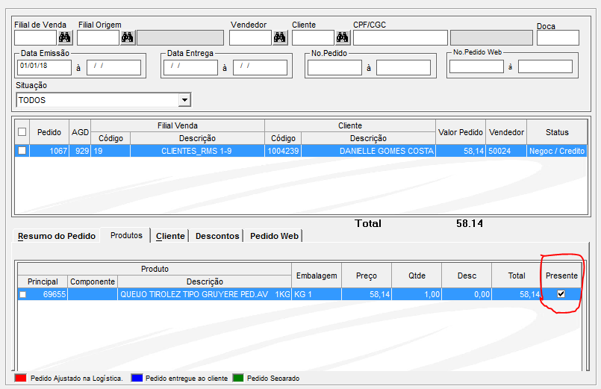The image size is (601, 389).
Task: Click No.Pedido Web starting field
Action: (x=476, y=66)
